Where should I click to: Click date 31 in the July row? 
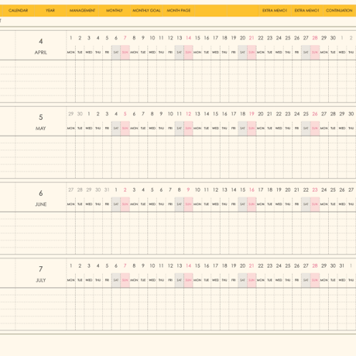341,265
